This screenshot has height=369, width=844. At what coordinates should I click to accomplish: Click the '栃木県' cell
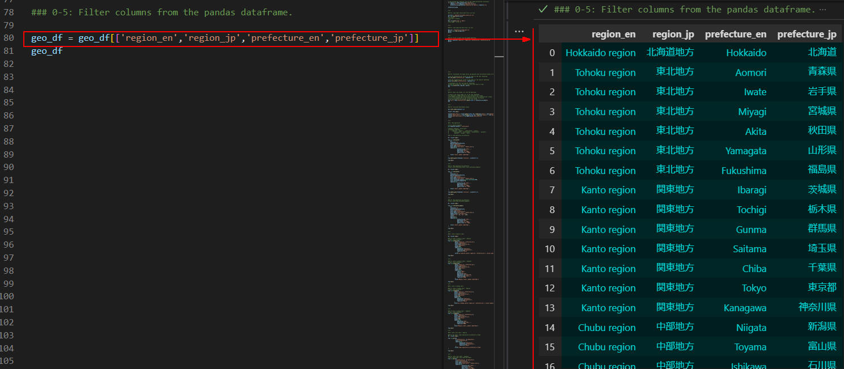(822, 209)
